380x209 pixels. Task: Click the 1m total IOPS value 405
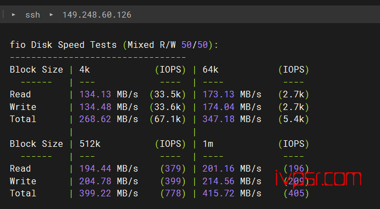coord(296,193)
